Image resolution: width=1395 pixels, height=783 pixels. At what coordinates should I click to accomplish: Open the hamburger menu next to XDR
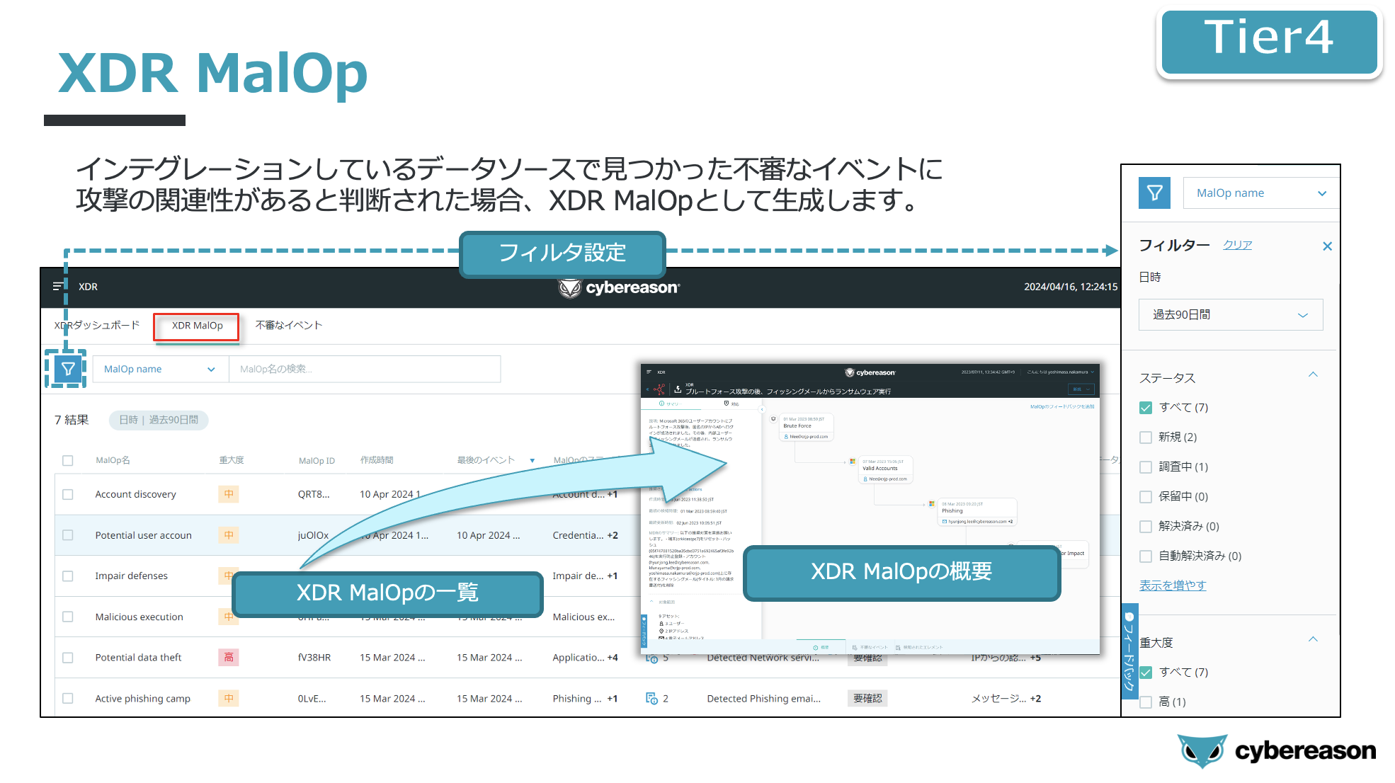[57, 287]
